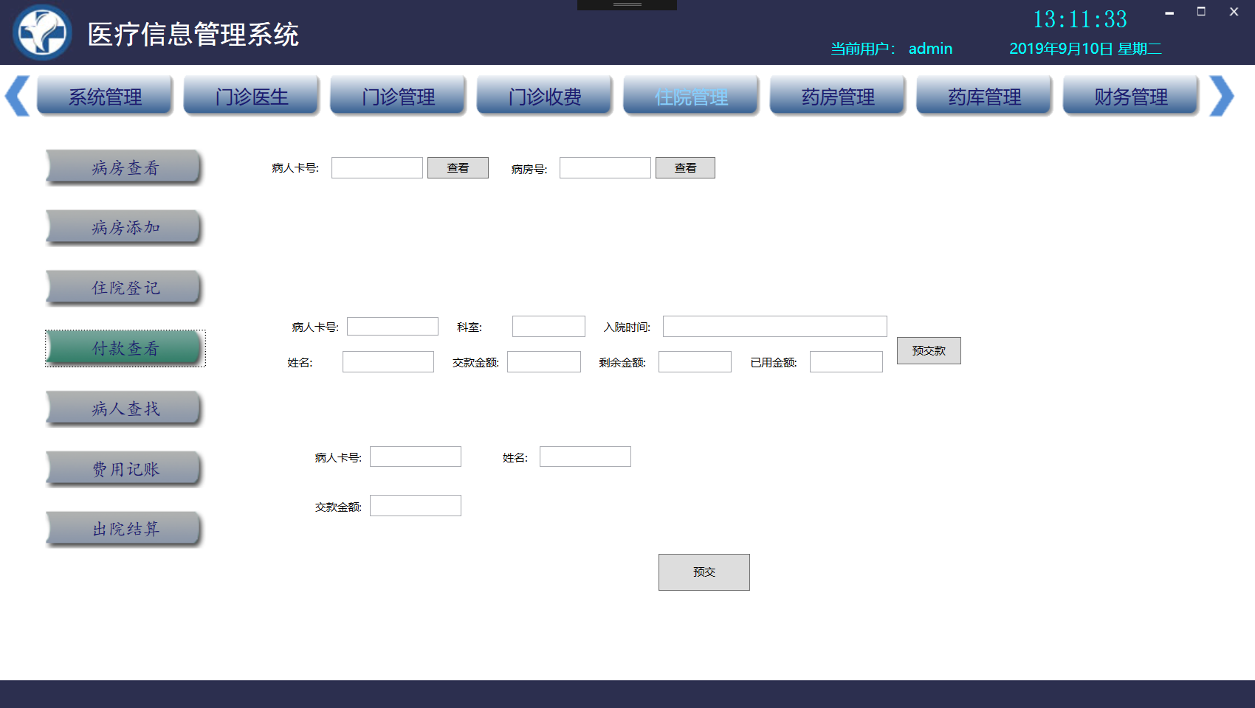The image size is (1255, 708).
Task: Select the 付款查看 sidebar button
Action: click(124, 348)
